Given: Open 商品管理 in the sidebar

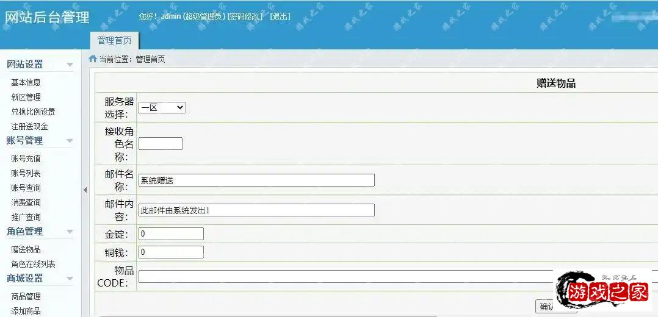Looking at the screenshot, I should (x=26, y=296).
